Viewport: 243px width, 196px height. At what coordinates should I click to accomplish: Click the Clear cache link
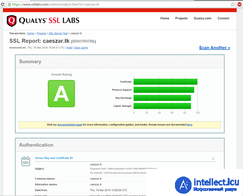pos(81,48)
